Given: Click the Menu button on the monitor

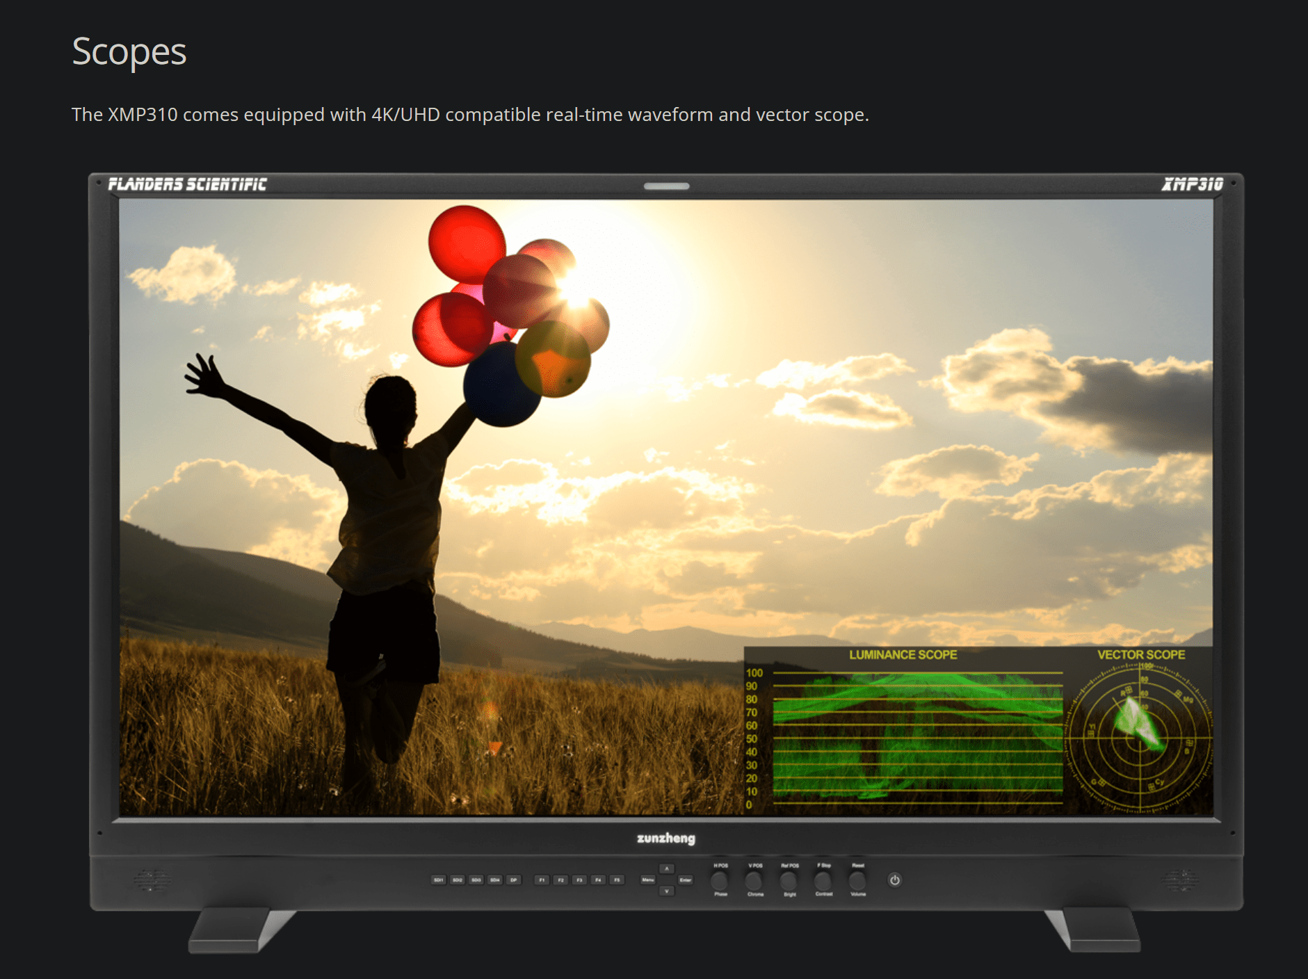Looking at the screenshot, I should [648, 880].
